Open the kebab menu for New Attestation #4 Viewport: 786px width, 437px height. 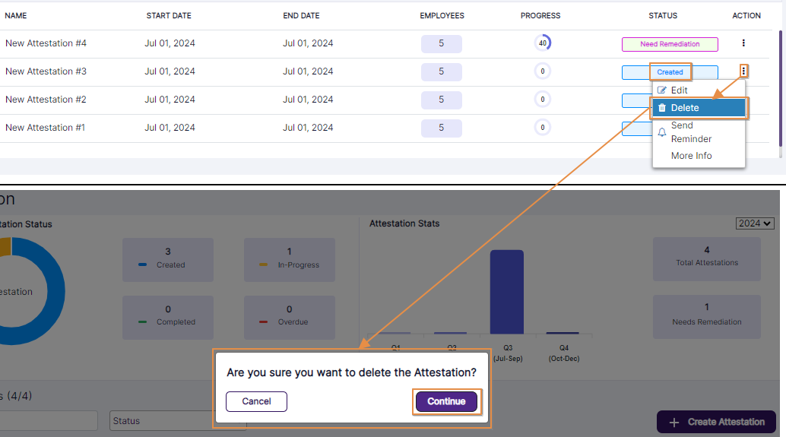[743, 43]
